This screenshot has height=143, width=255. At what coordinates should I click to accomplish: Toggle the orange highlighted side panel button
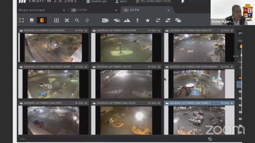coord(42,20)
